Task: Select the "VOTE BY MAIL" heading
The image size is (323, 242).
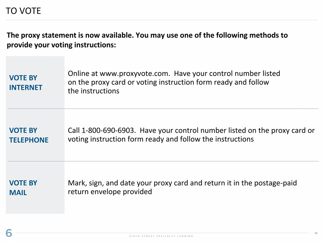Action: [x=23, y=188]
